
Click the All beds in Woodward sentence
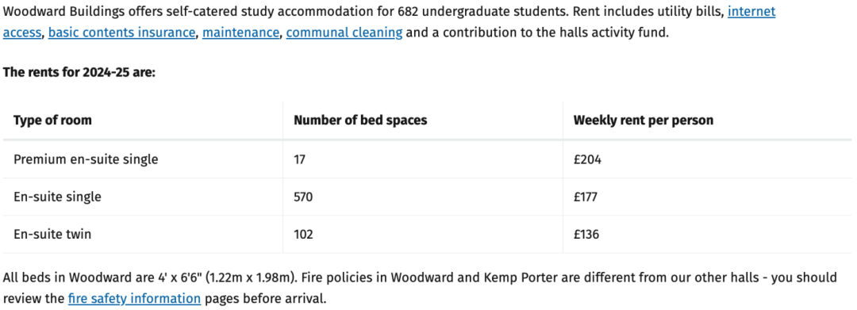pyautogui.click(x=151, y=277)
